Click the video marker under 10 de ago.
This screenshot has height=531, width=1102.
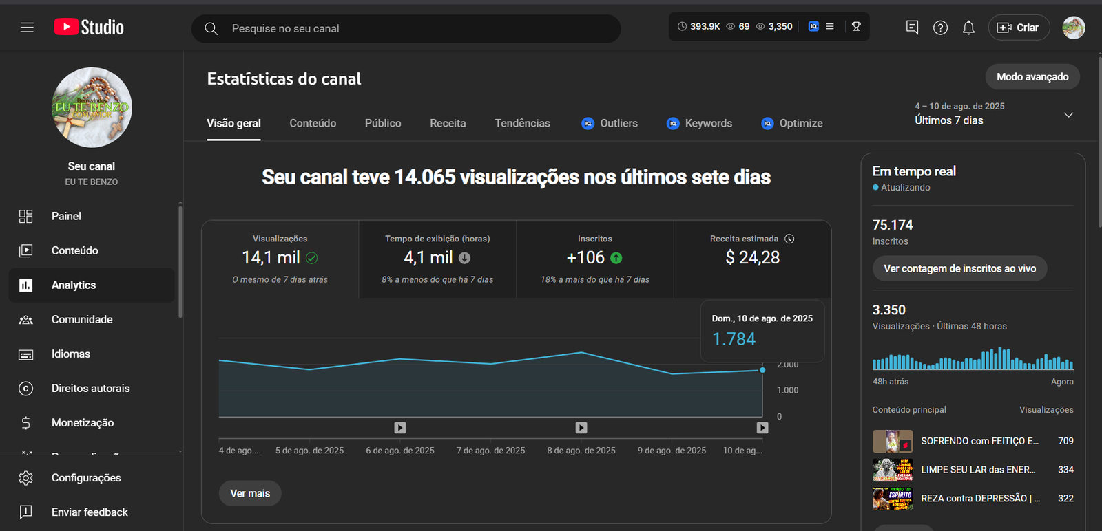[762, 428]
